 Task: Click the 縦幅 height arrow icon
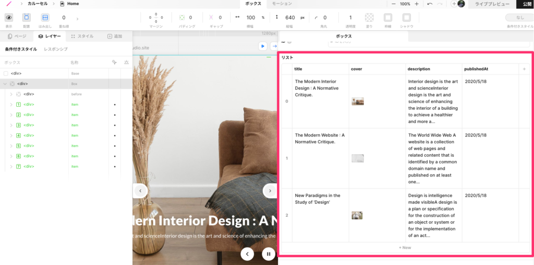[276, 17]
